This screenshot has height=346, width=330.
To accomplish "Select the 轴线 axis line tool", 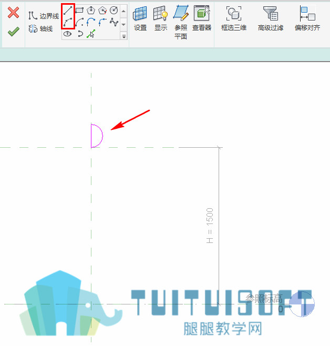I will tap(41, 29).
